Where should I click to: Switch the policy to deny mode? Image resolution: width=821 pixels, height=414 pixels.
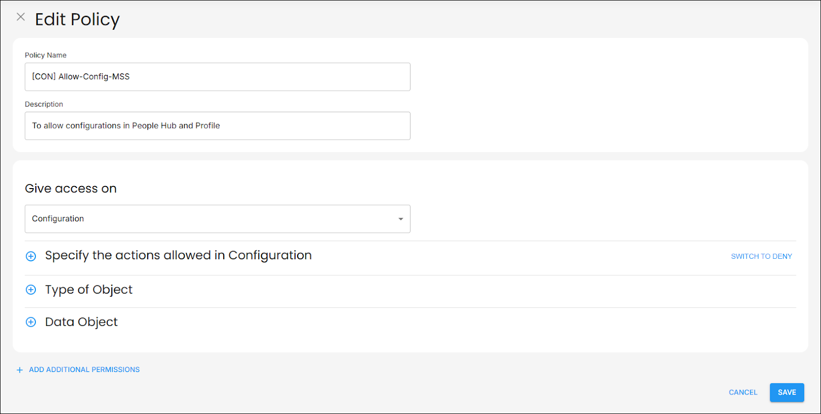pos(761,256)
